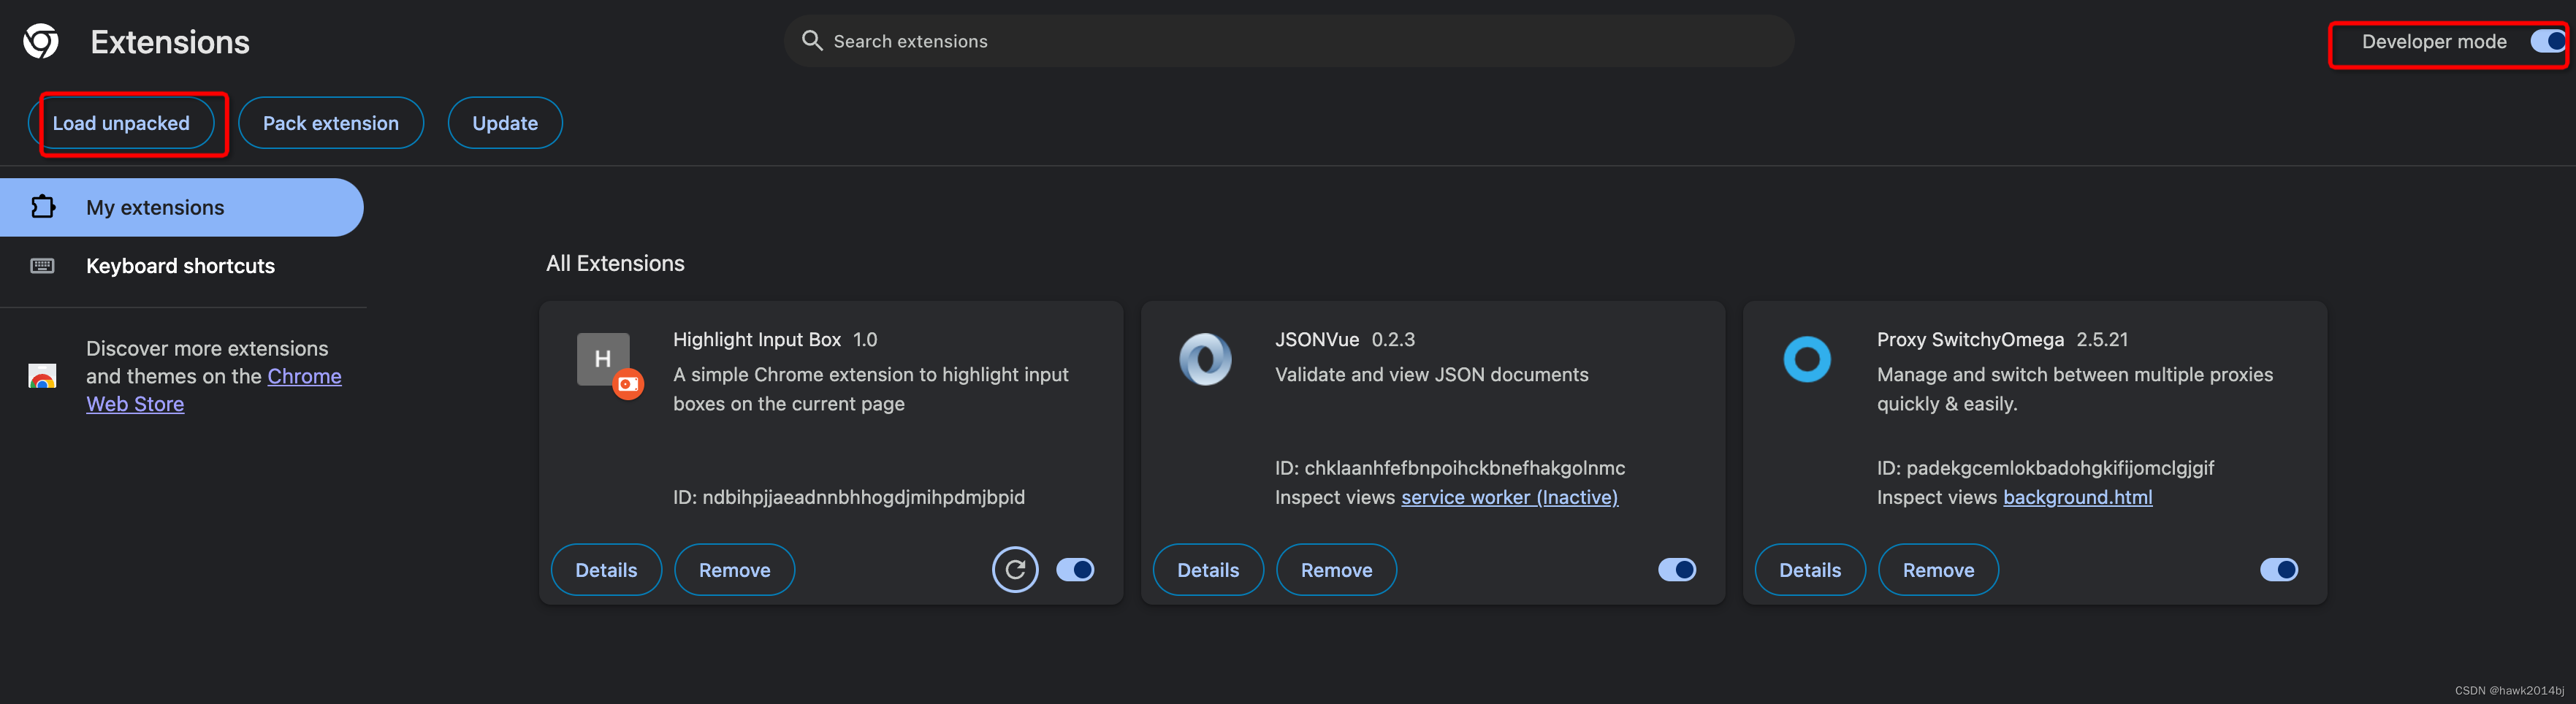Click ID chklaanhfefbnpoihckbnefhakgolnmc text
Image resolution: width=2576 pixels, height=704 pixels.
[1450, 468]
